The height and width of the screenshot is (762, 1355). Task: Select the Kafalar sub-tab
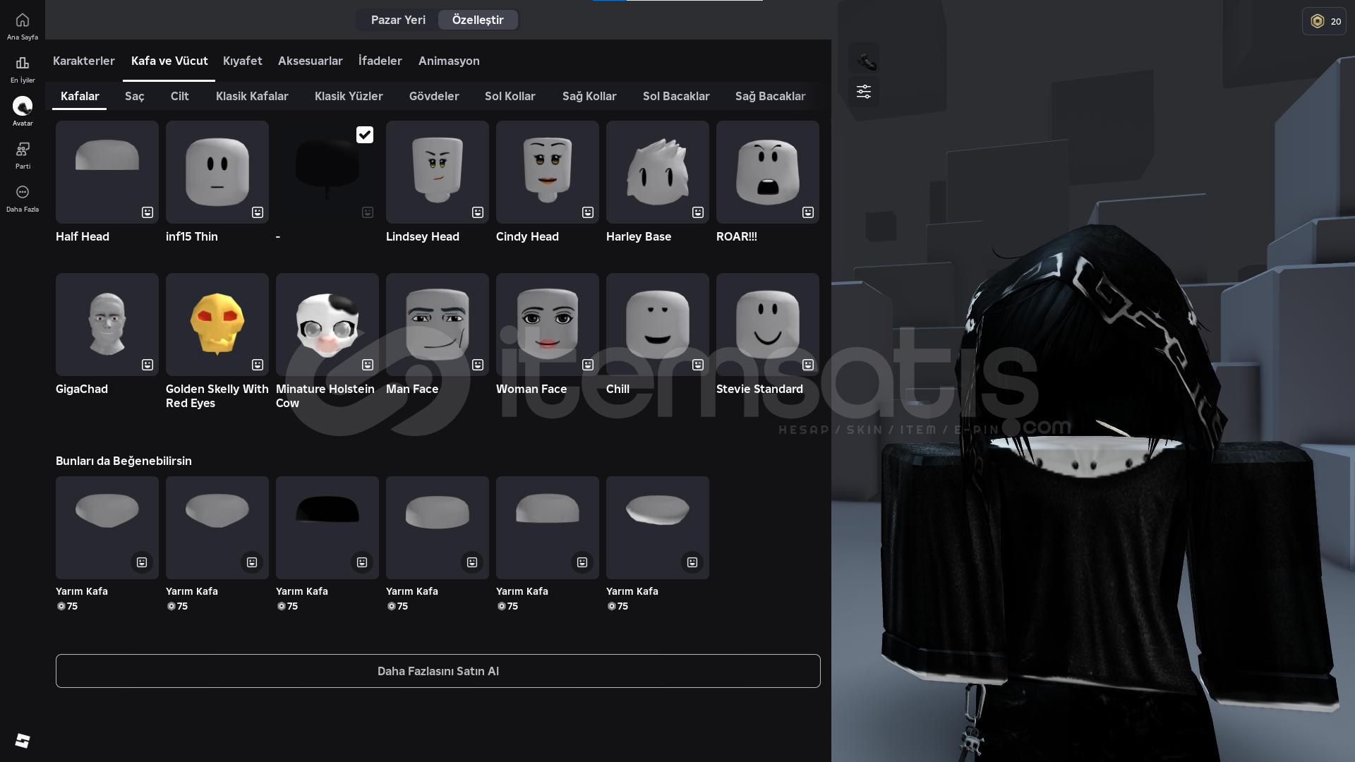(80, 96)
